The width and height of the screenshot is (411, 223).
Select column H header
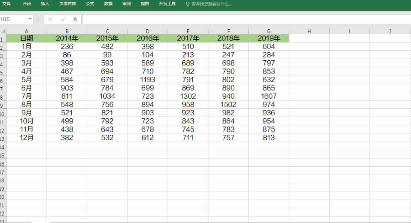pos(309,31)
